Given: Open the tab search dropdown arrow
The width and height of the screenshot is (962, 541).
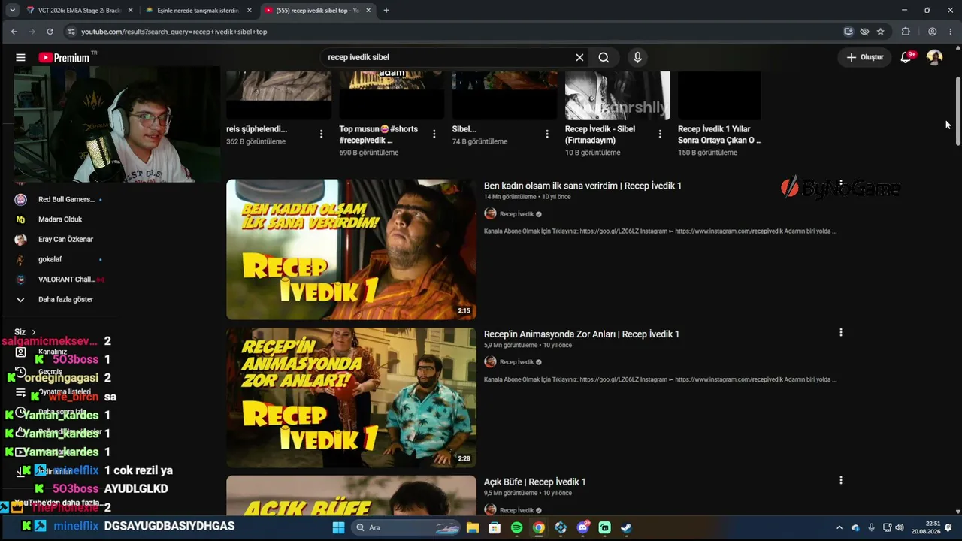Looking at the screenshot, I should point(13,11).
